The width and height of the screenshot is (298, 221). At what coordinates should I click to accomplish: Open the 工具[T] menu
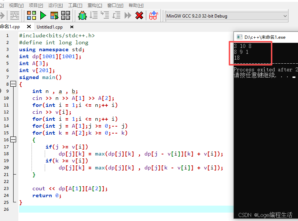click(x=75, y=5)
